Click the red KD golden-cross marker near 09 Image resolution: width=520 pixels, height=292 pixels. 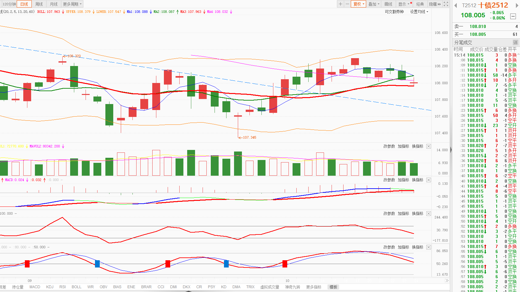tap(27, 264)
